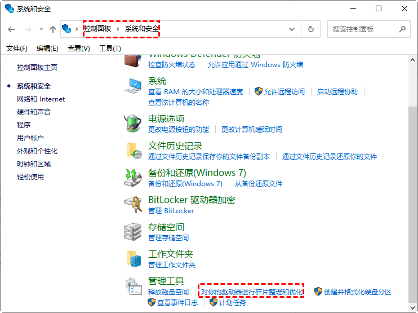Click 允许远程访问 link

click(x=284, y=91)
